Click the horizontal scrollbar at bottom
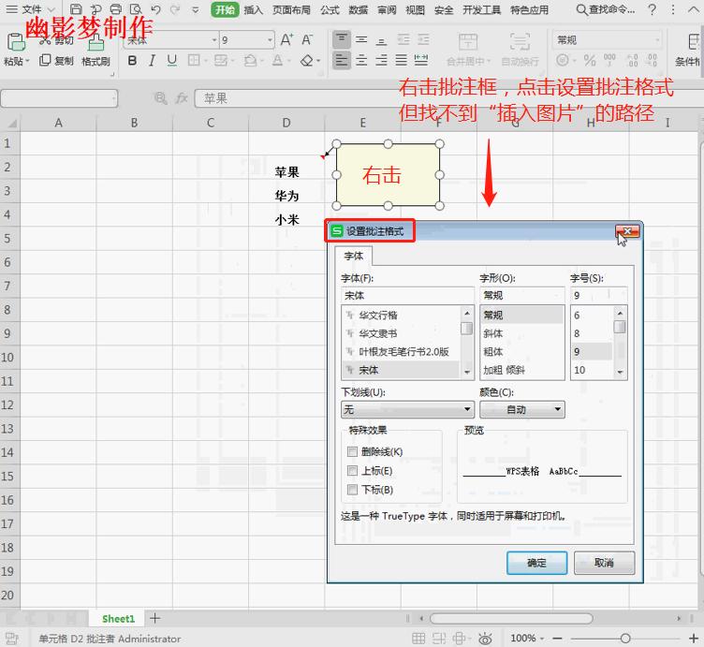Image resolution: width=704 pixels, height=647 pixels. tap(511, 619)
